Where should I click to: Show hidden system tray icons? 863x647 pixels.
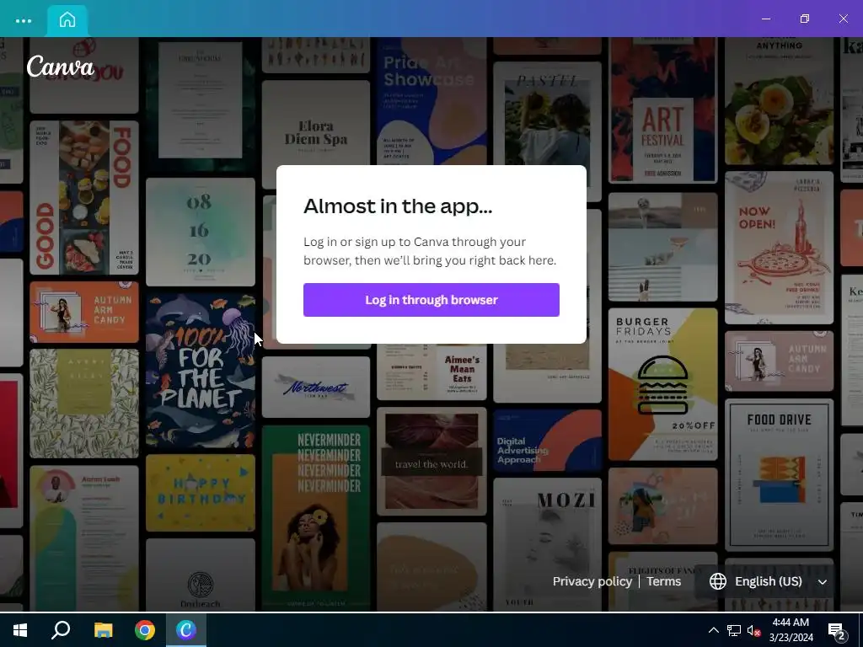coord(713,630)
